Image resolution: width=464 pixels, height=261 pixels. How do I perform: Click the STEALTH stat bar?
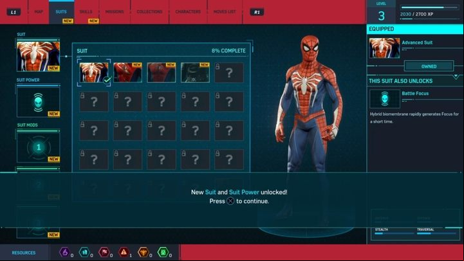(394, 233)
